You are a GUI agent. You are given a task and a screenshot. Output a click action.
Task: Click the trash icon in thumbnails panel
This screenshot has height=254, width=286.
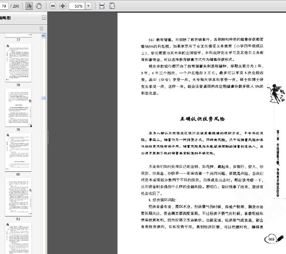pos(41,29)
